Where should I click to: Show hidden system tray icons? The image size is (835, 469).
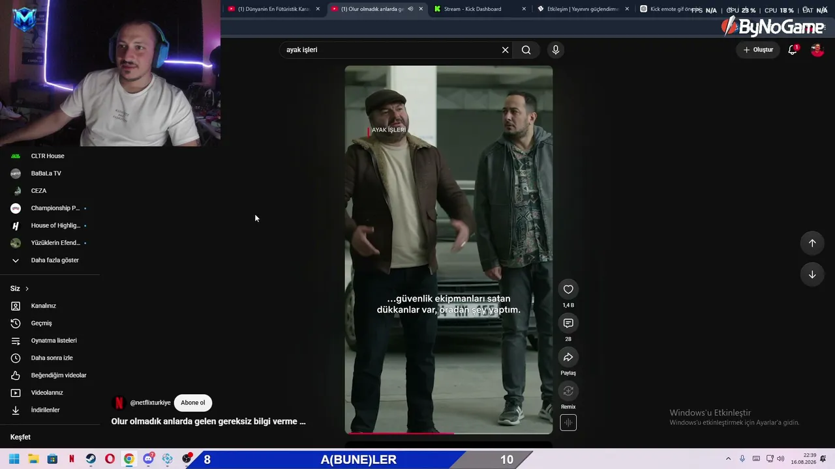tap(728, 459)
